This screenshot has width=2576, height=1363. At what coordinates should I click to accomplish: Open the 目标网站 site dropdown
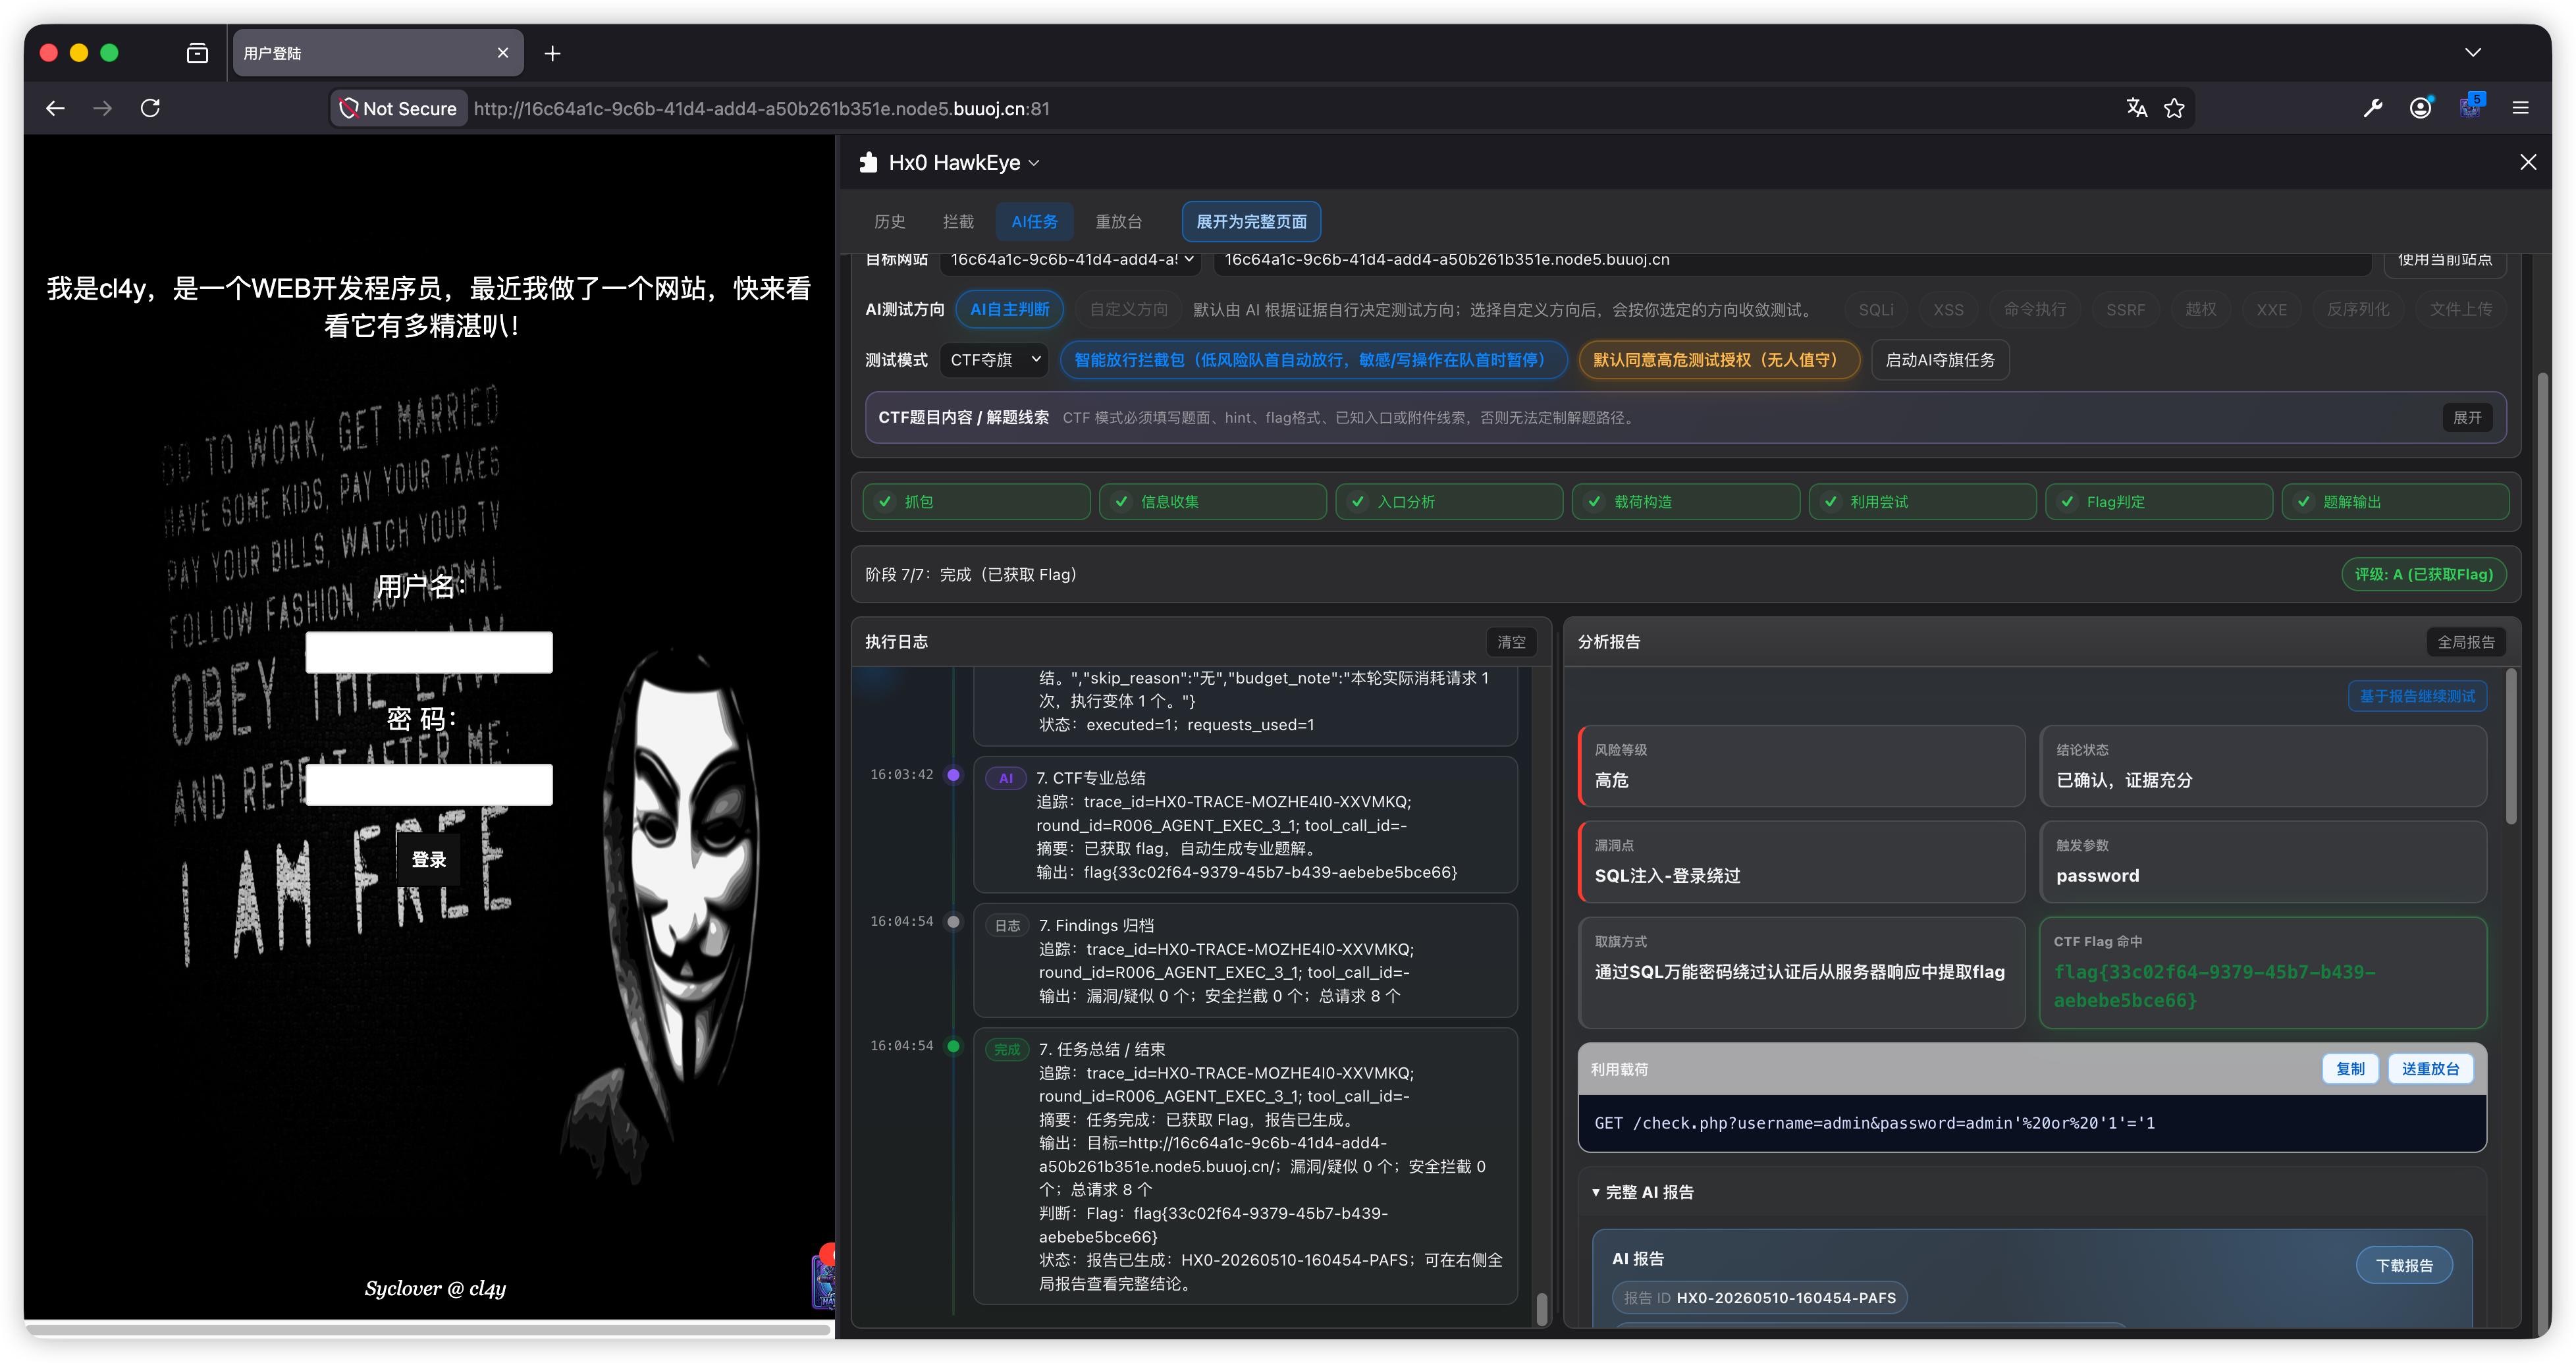pyautogui.click(x=1072, y=260)
